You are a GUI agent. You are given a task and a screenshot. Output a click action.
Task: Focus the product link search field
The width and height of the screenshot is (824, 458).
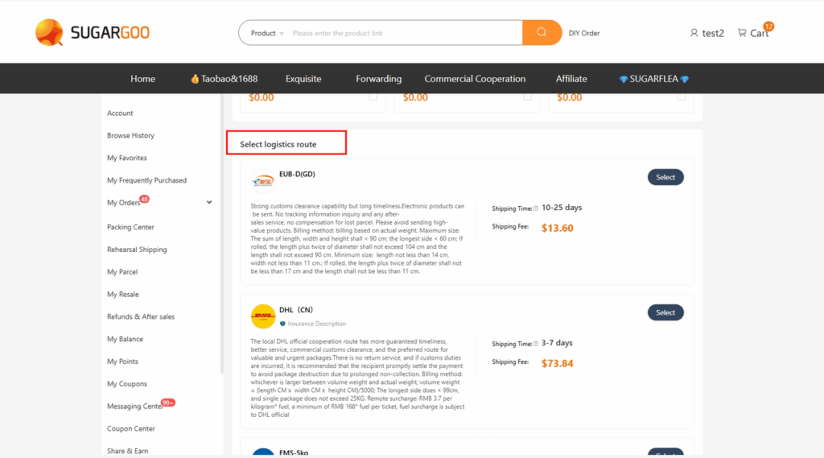click(405, 33)
